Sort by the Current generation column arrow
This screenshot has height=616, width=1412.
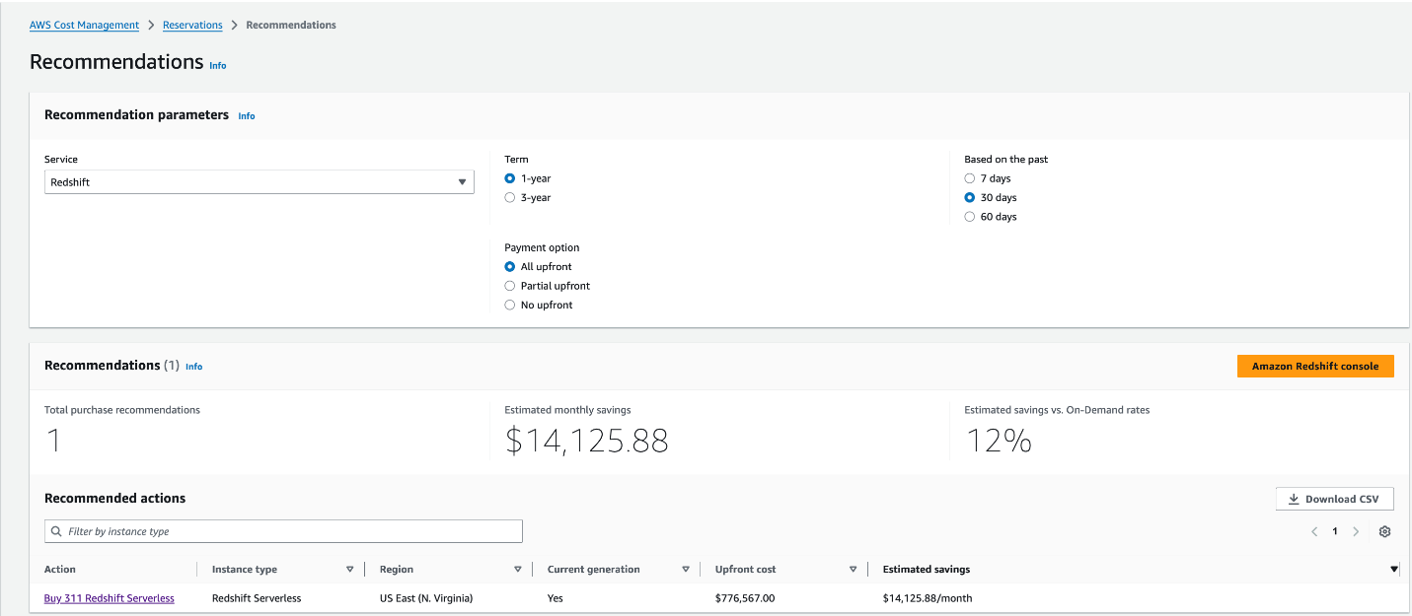686,569
